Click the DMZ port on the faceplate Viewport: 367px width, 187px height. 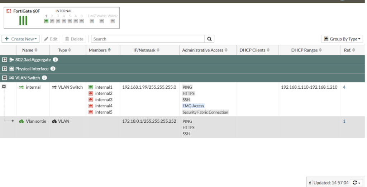[x=92, y=21]
